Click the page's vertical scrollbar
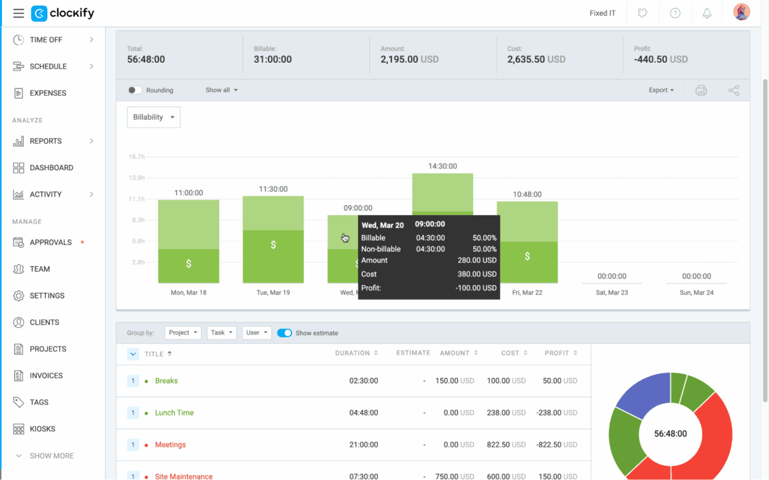The height and width of the screenshot is (480, 769). pyautogui.click(x=764, y=240)
